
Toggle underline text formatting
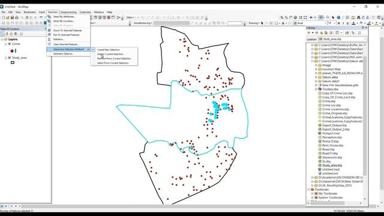(347, 23)
